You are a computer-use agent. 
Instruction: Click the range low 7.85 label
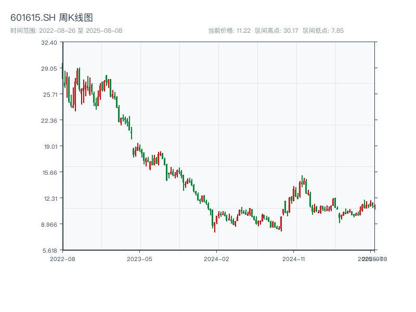point(323,31)
